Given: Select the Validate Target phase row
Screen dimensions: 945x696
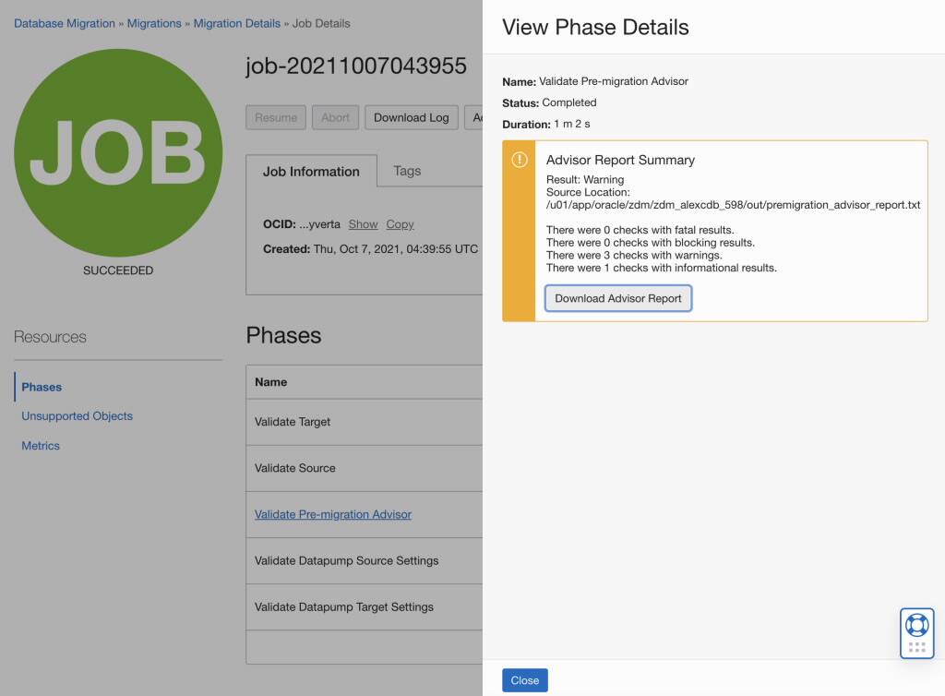Looking at the screenshot, I should tap(294, 422).
